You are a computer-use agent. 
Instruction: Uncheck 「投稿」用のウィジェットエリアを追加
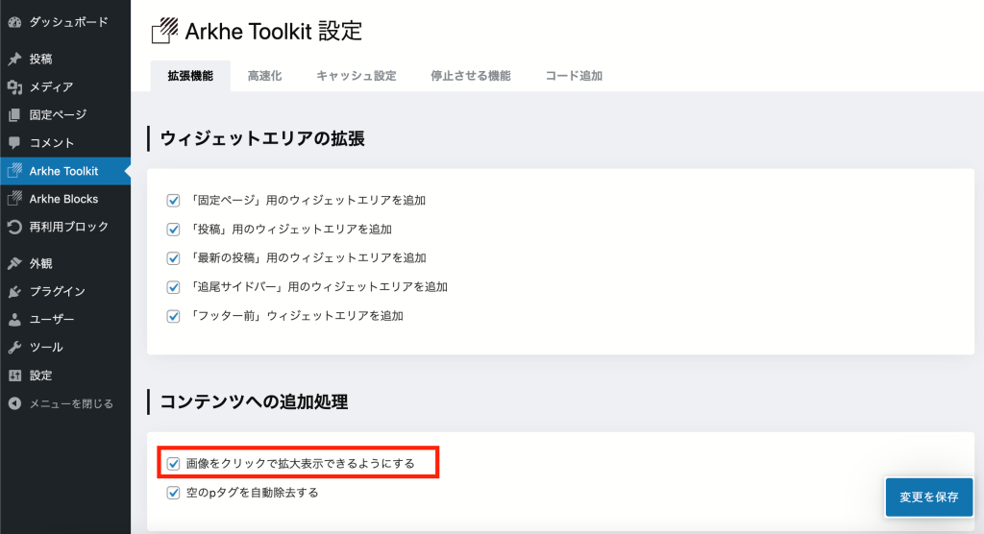[173, 229]
